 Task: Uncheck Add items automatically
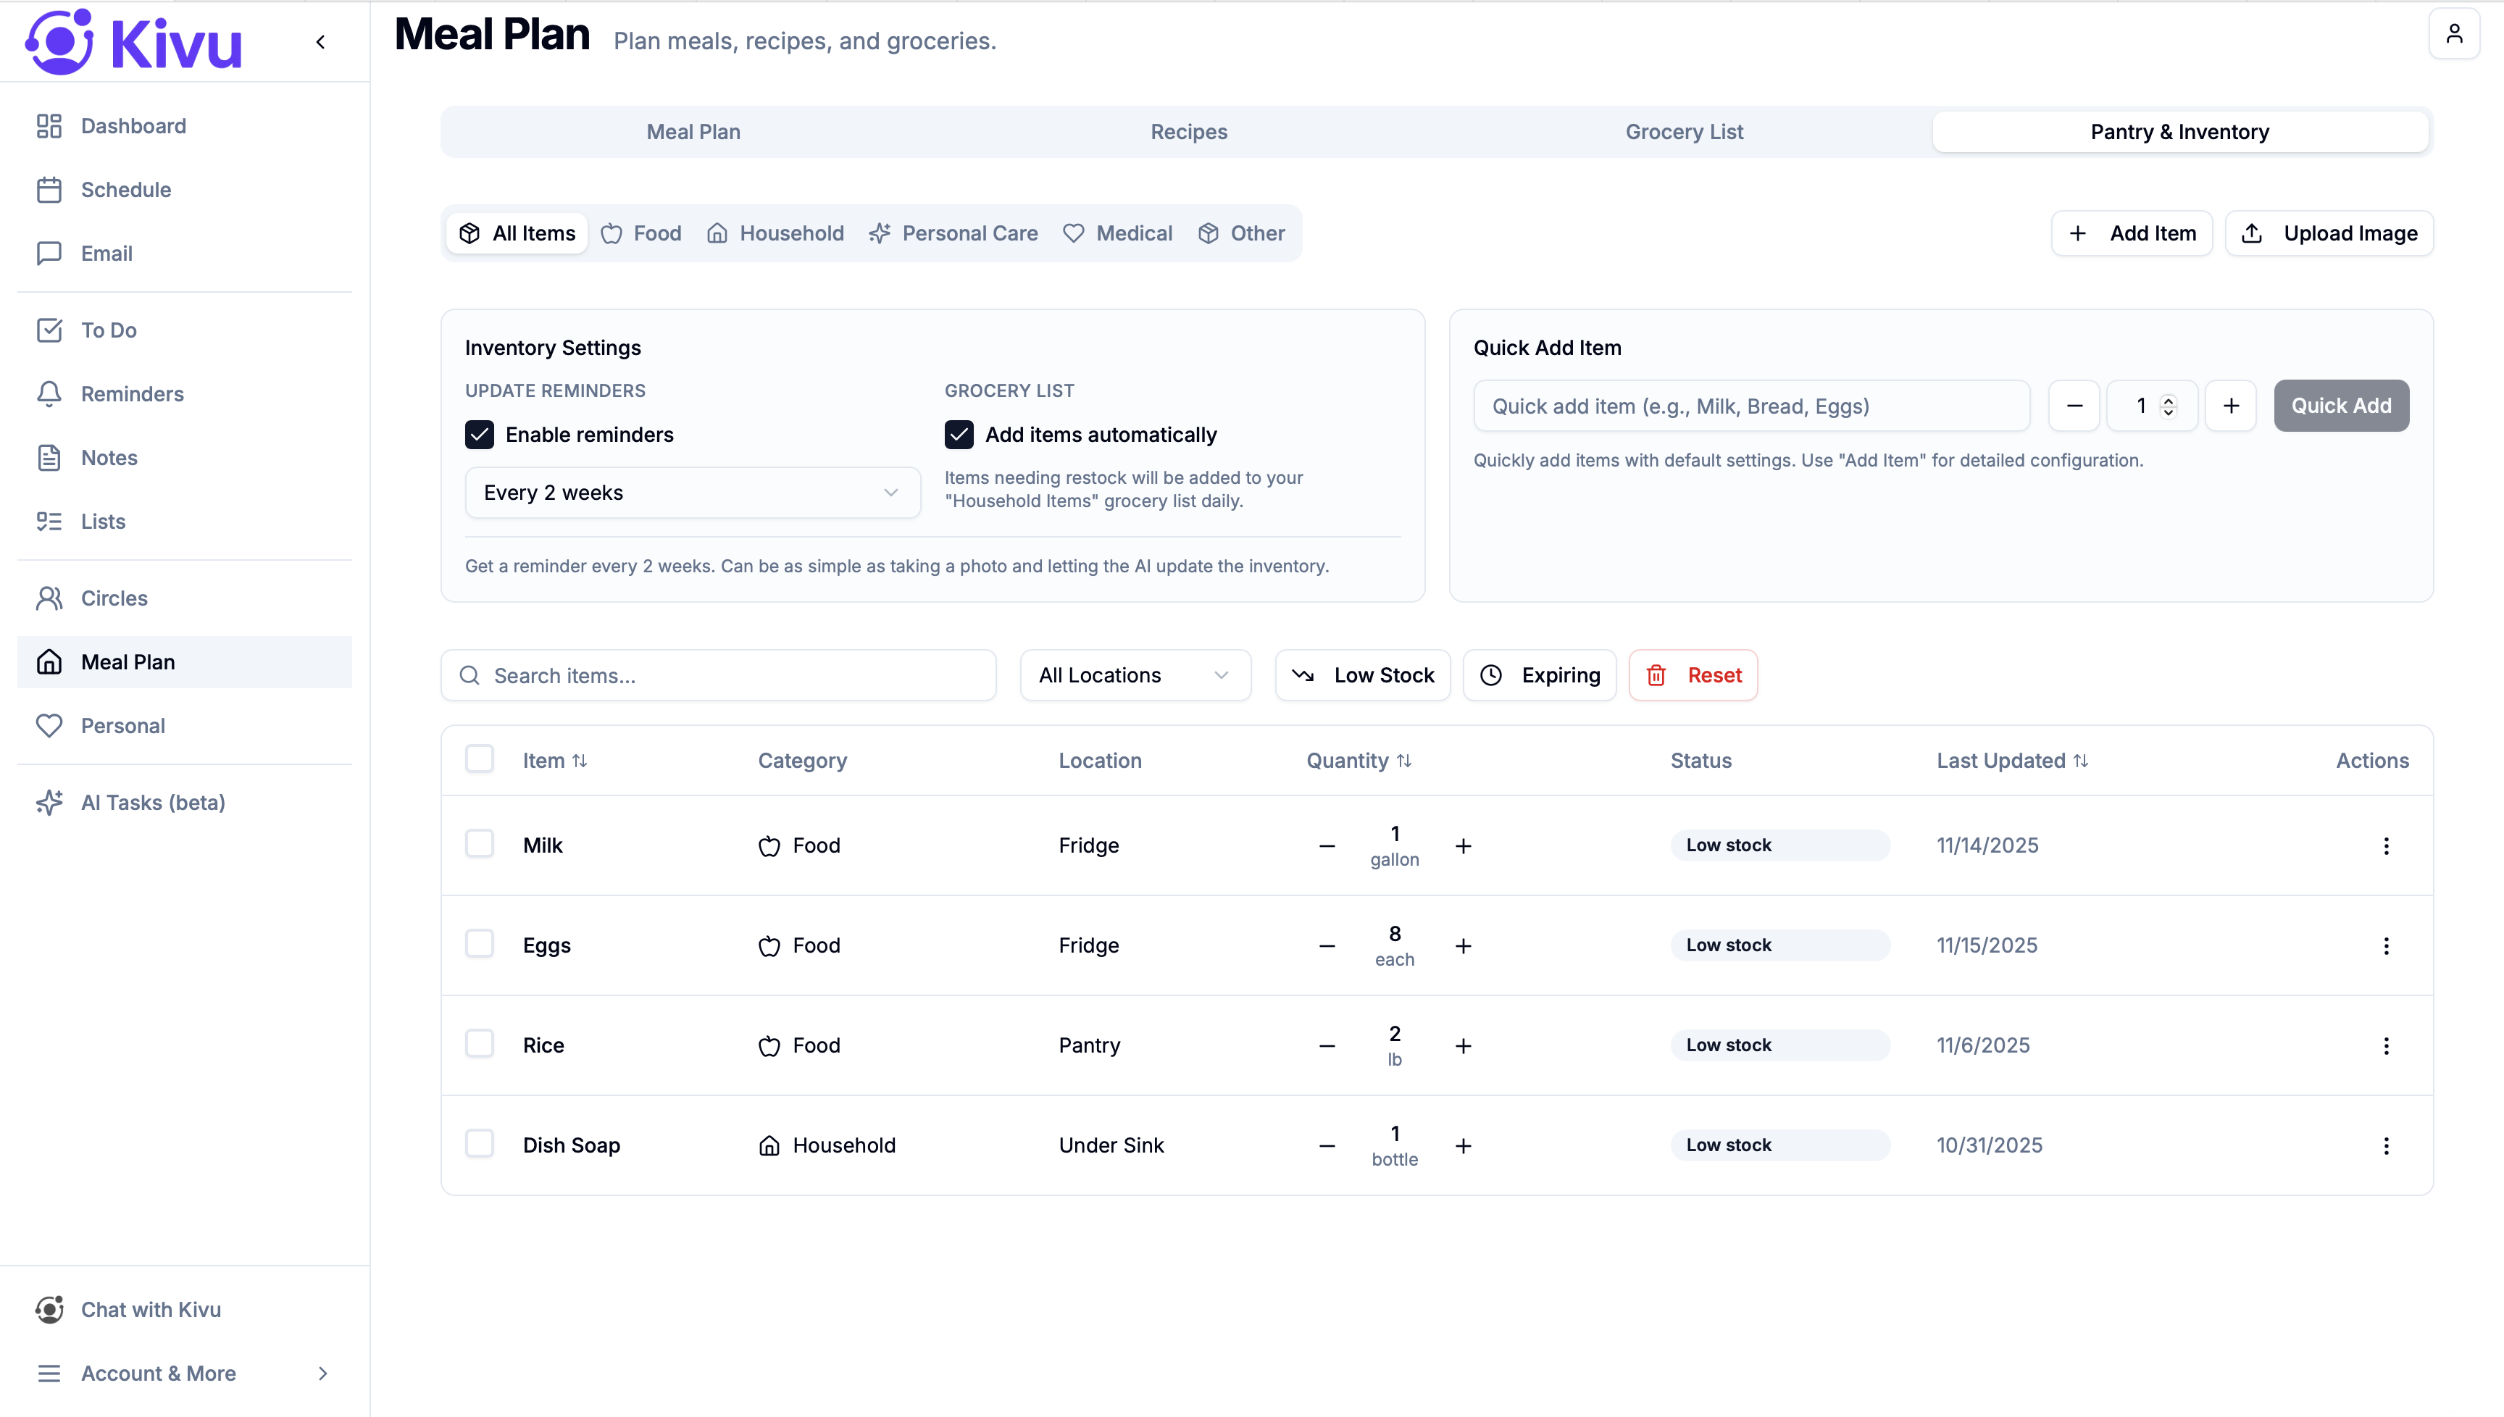[959, 435]
